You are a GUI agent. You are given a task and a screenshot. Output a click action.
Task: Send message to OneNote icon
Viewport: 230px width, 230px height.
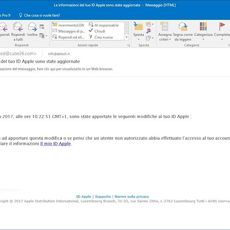pos(149,31)
